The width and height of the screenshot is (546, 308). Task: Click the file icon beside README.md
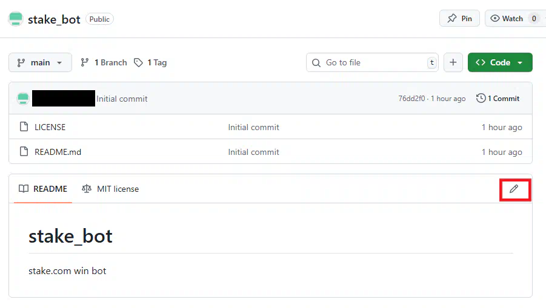[x=24, y=151]
